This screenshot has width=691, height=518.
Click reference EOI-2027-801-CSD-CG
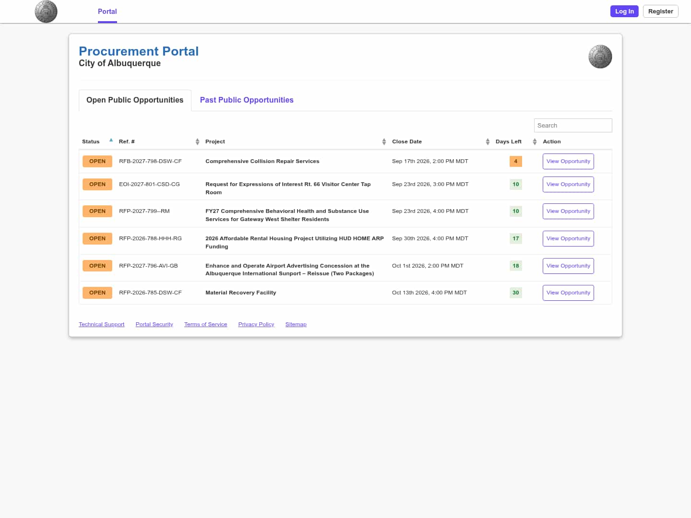[149, 184]
